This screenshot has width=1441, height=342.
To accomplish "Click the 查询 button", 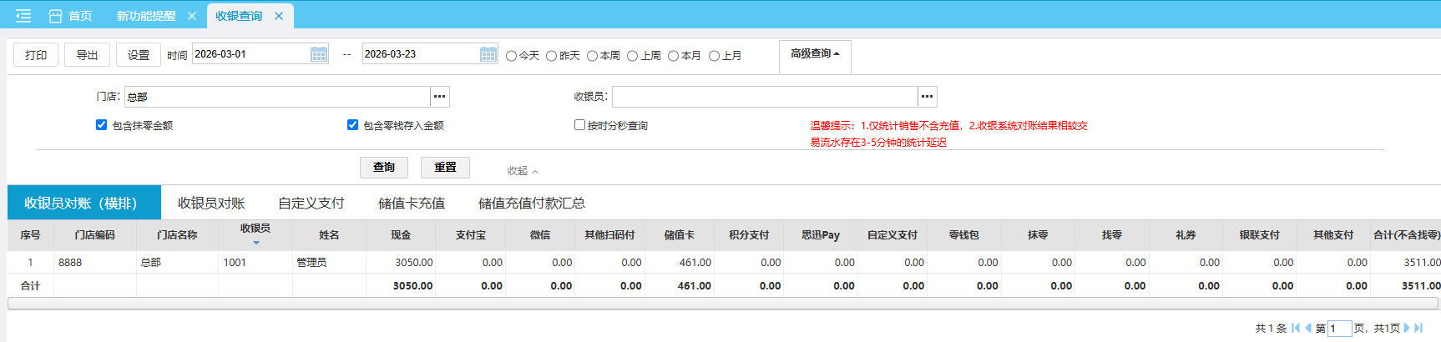I will pos(384,168).
